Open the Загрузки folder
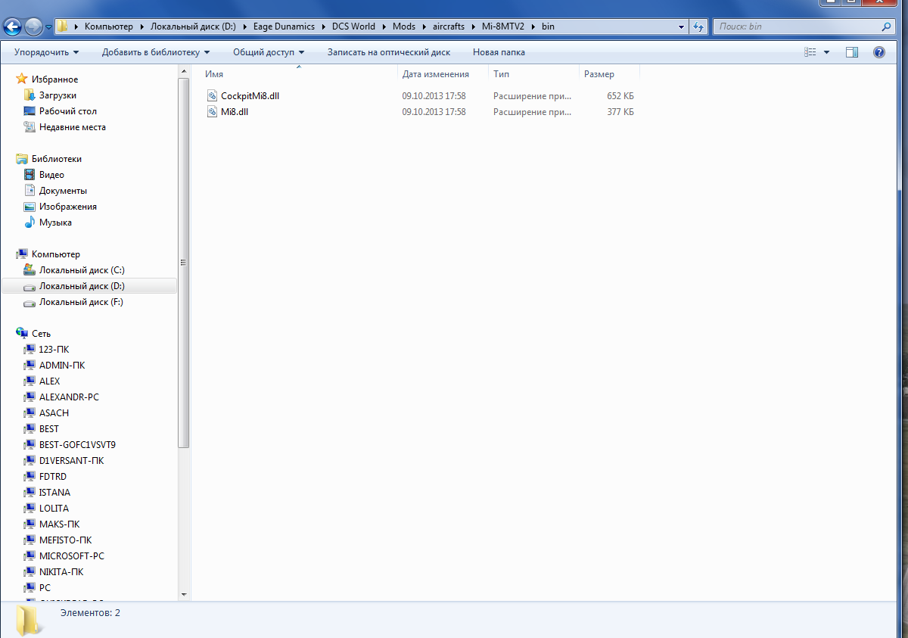The width and height of the screenshot is (908, 638). pos(58,95)
